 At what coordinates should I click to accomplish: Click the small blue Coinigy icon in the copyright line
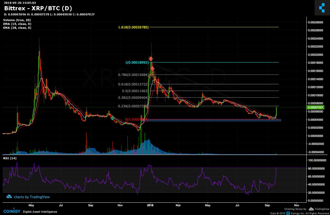pos(288,213)
